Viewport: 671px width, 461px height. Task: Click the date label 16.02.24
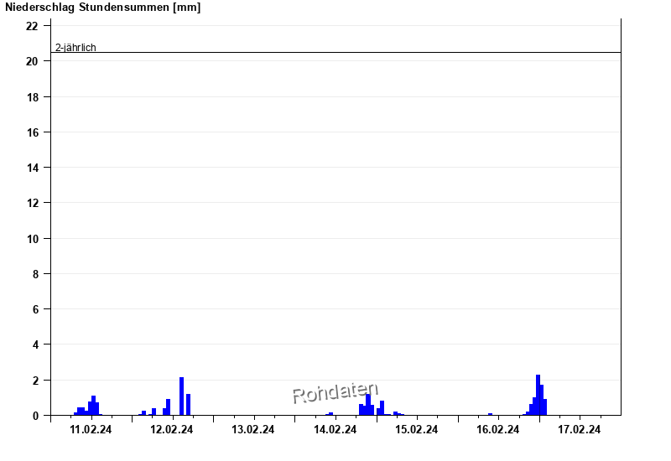click(x=497, y=429)
